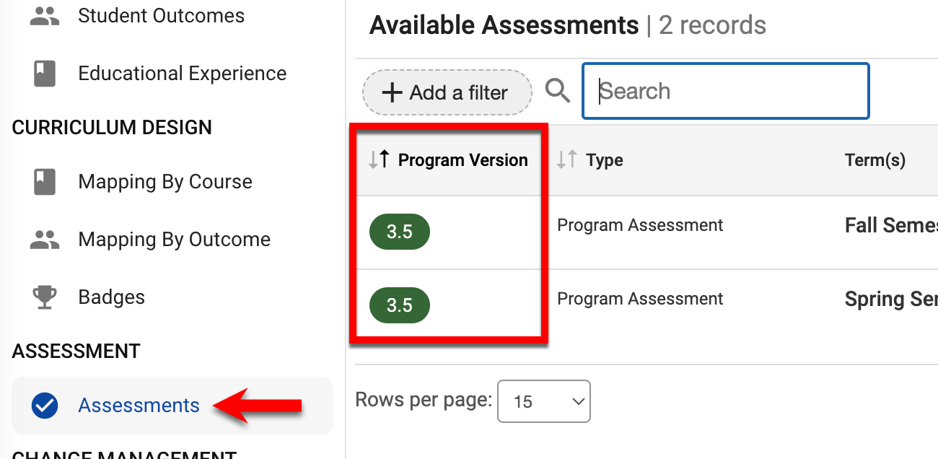938x459 pixels.
Task: Sort by Type using arrows icon
Action: click(567, 159)
